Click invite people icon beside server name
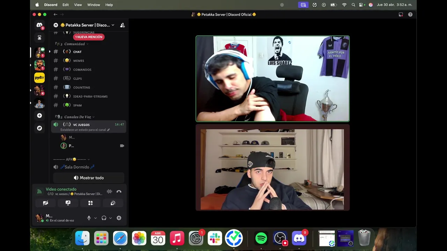 coord(122,25)
